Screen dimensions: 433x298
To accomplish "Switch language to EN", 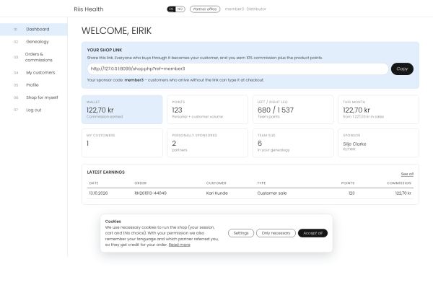I will click(x=172, y=9).
